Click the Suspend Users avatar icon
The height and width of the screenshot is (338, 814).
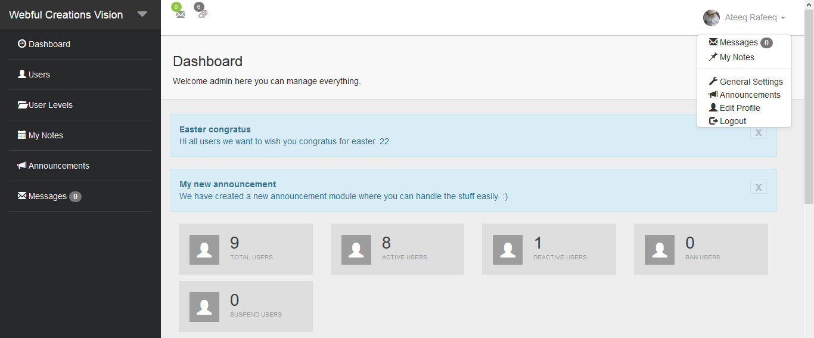tap(204, 307)
